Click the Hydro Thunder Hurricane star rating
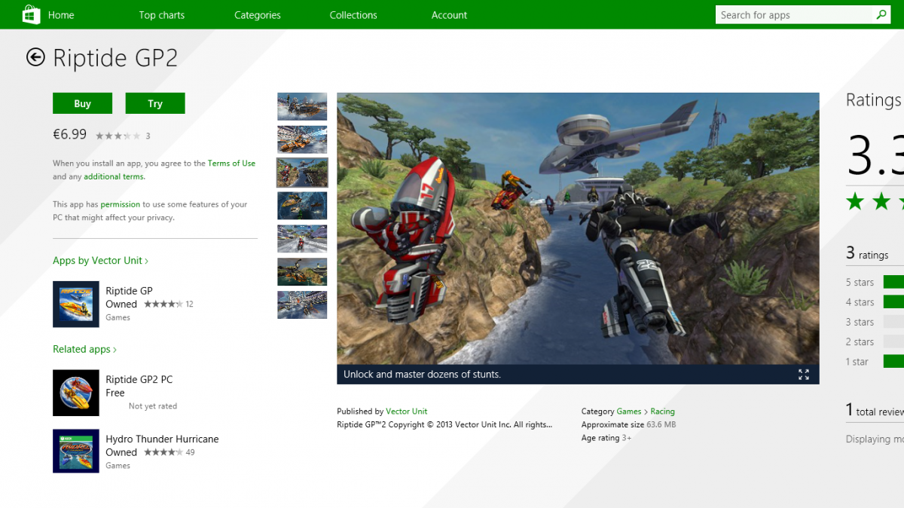The height and width of the screenshot is (508, 904). click(163, 453)
